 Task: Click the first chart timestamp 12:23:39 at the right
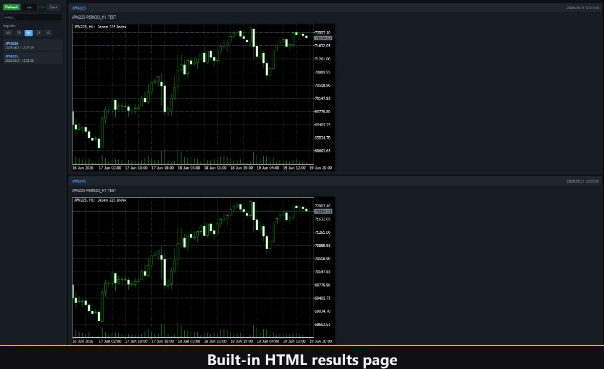click(582, 8)
